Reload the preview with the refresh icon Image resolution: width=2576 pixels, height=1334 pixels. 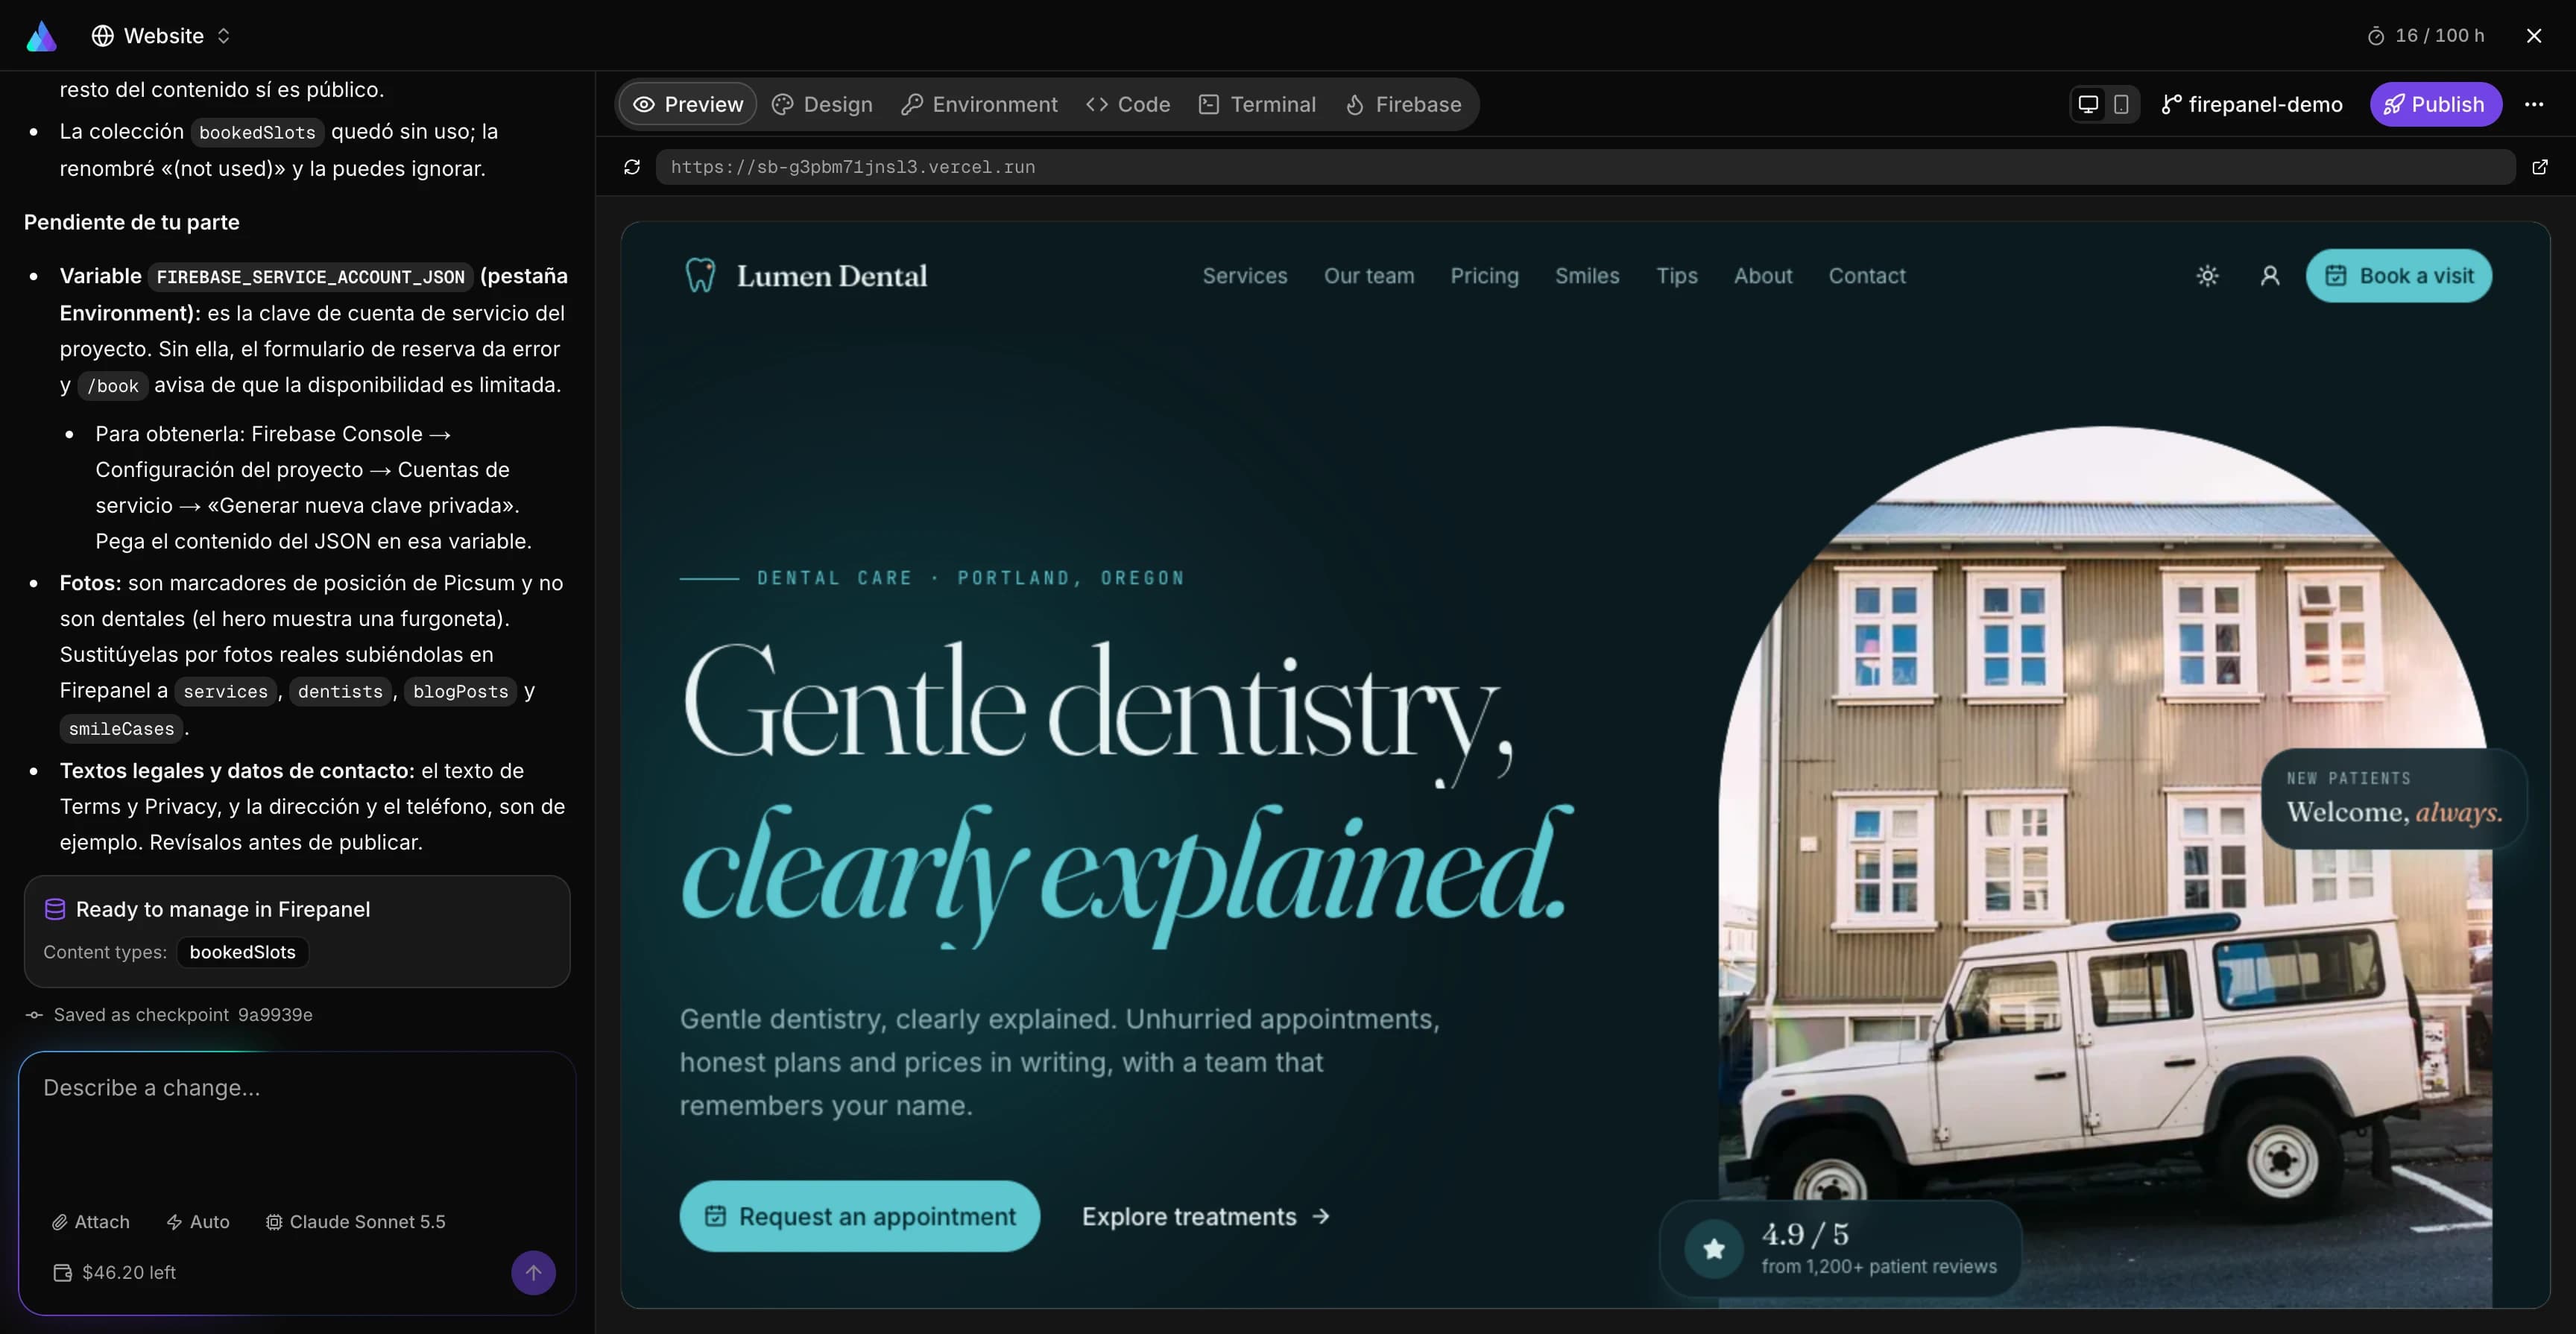click(x=632, y=167)
